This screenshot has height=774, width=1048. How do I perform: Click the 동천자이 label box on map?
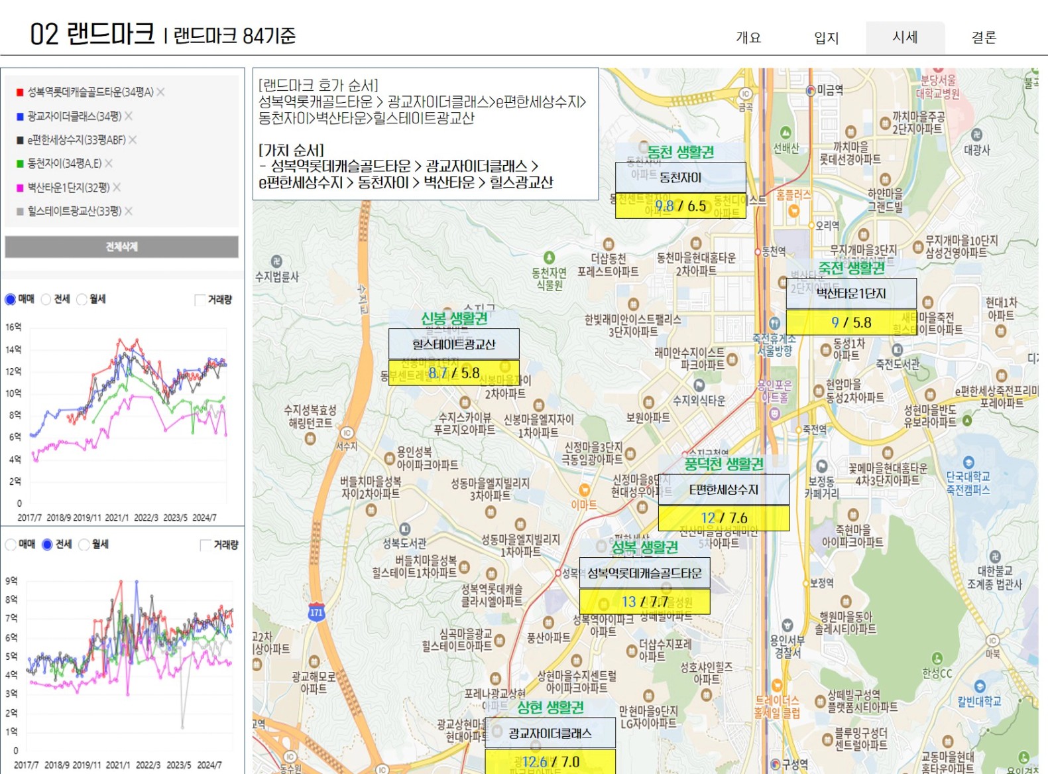click(681, 177)
